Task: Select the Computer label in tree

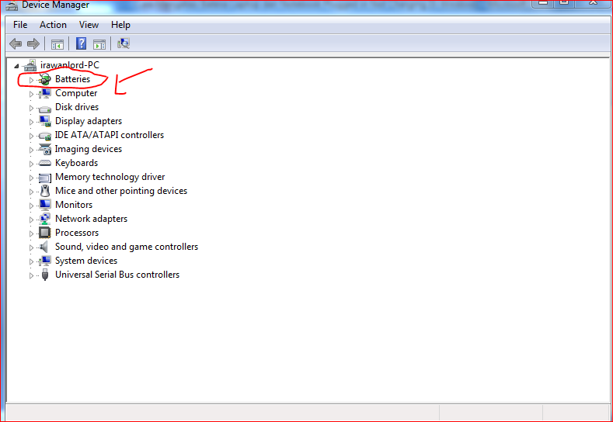Action: pyautogui.click(x=76, y=93)
